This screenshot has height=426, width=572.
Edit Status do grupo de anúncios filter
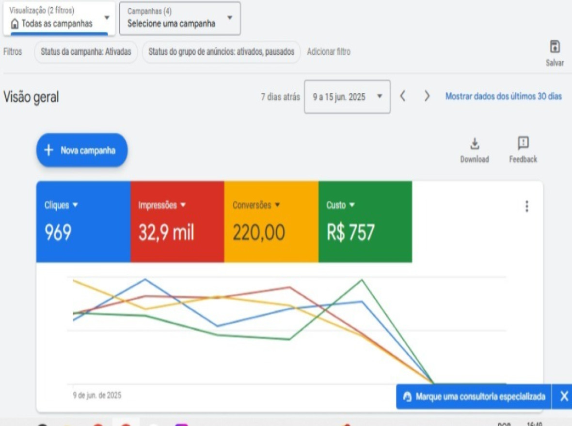(x=221, y=52)
